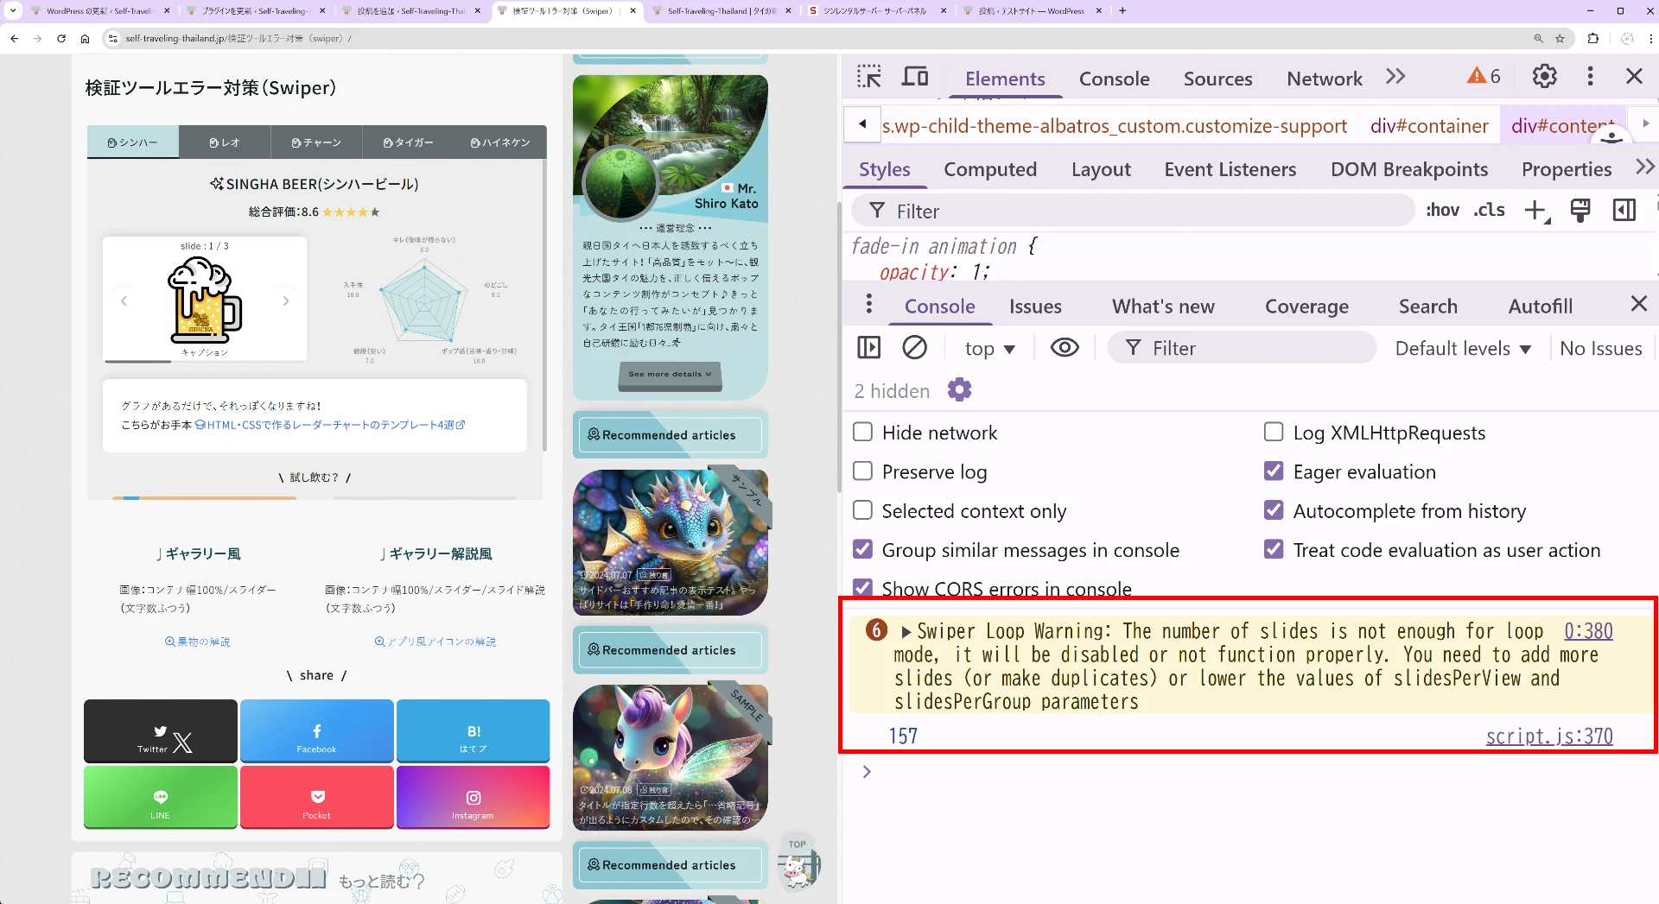
Task: Share on Twitter X button
Action: [x=161, y=730]
